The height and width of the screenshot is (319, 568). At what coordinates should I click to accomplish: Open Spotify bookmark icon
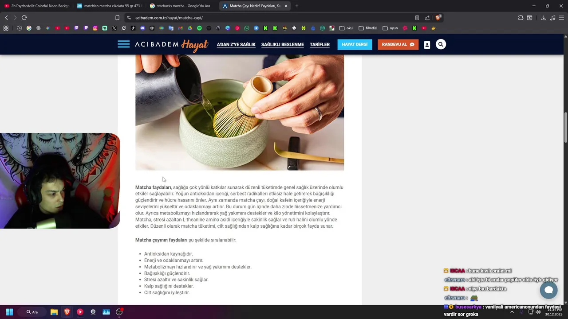199,28
